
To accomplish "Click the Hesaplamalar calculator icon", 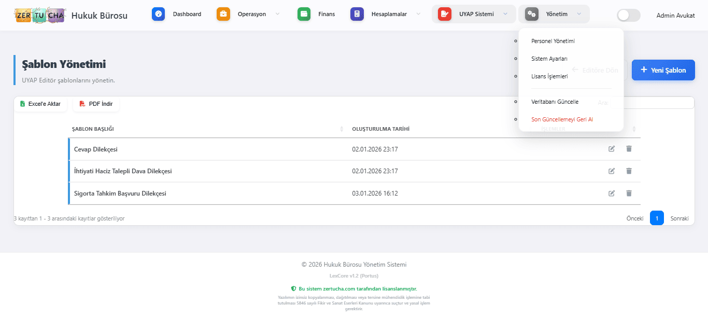I will (x=357, y=14).
